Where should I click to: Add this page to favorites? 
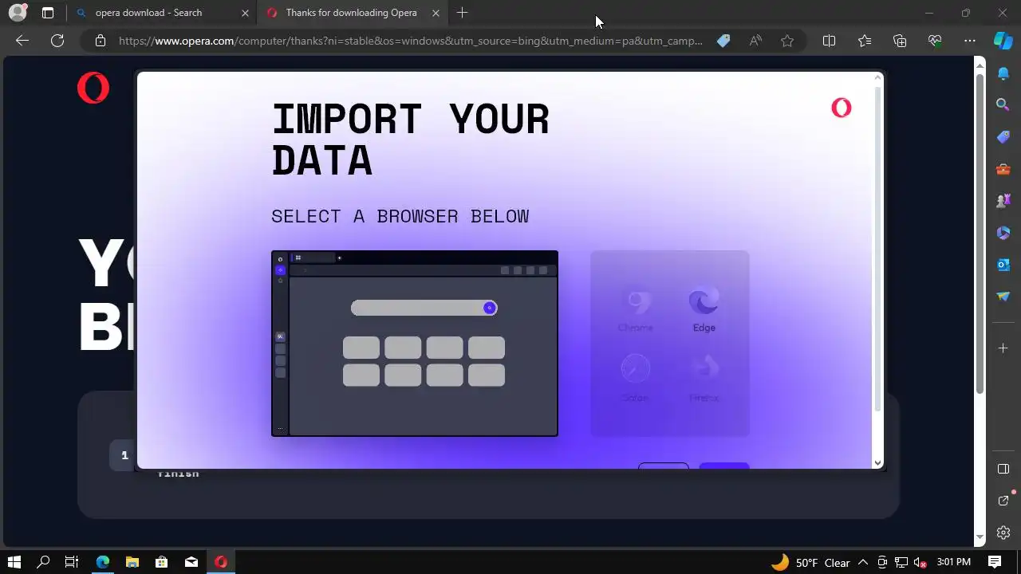(x=787, y=41)
